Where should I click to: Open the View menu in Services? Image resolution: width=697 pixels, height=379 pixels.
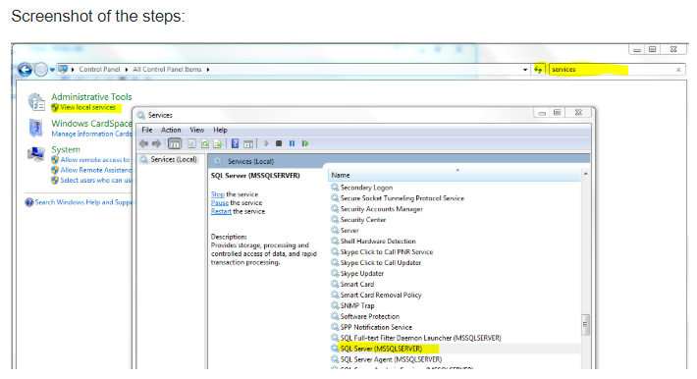pyautogui.click(x=197, y=130)
